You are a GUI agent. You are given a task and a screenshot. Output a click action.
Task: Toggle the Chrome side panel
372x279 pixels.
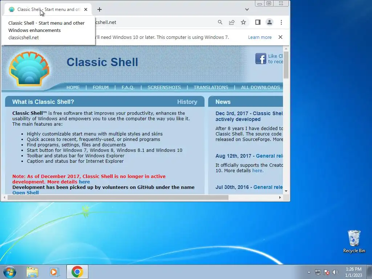pos(258,22)
